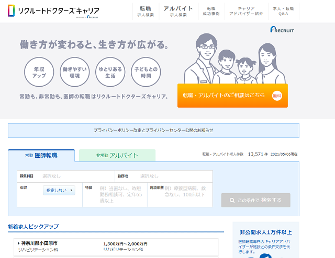This screenshot has height=258, width=335.
Task: Open the アルバイト 求人検索 menu
Action: tap(178, 11)
